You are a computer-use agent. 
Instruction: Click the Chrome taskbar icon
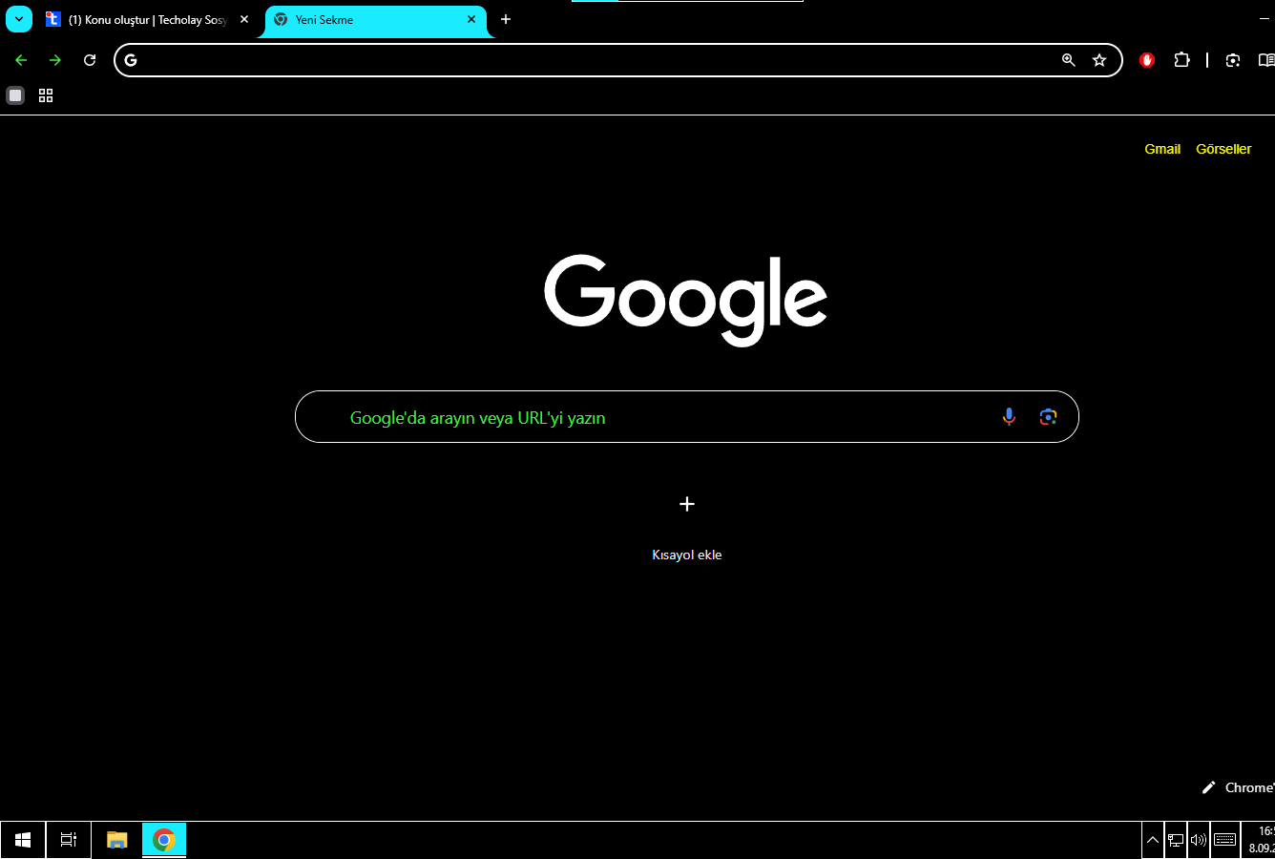[x=164, y=840]
